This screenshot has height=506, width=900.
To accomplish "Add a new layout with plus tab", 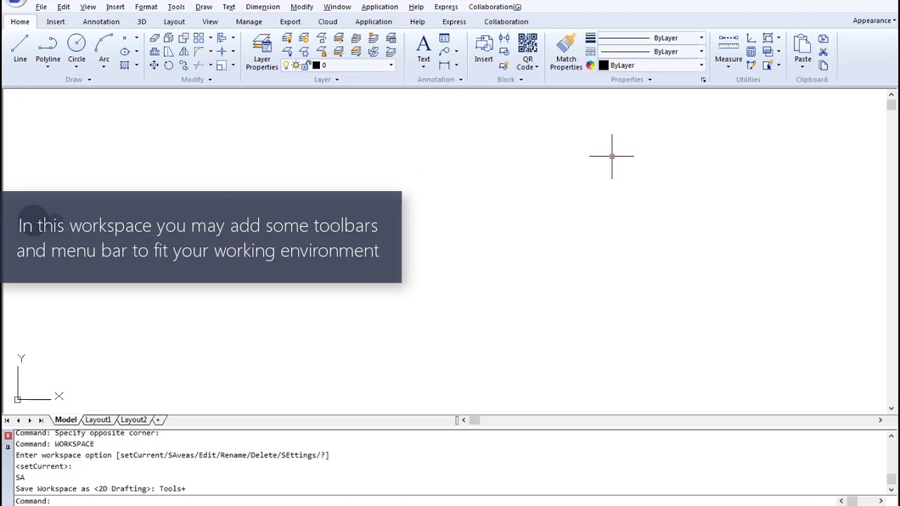I will [158, 420].
